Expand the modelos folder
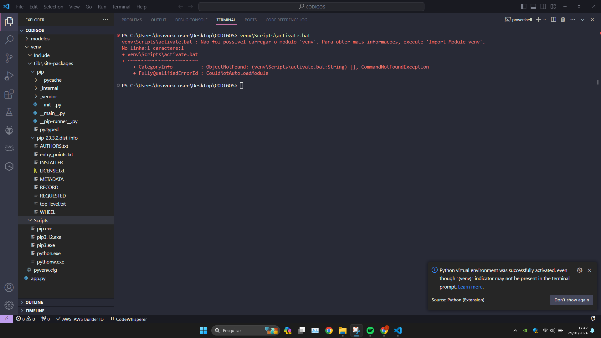This screenshot has height=338, width=601. (66, 38)
